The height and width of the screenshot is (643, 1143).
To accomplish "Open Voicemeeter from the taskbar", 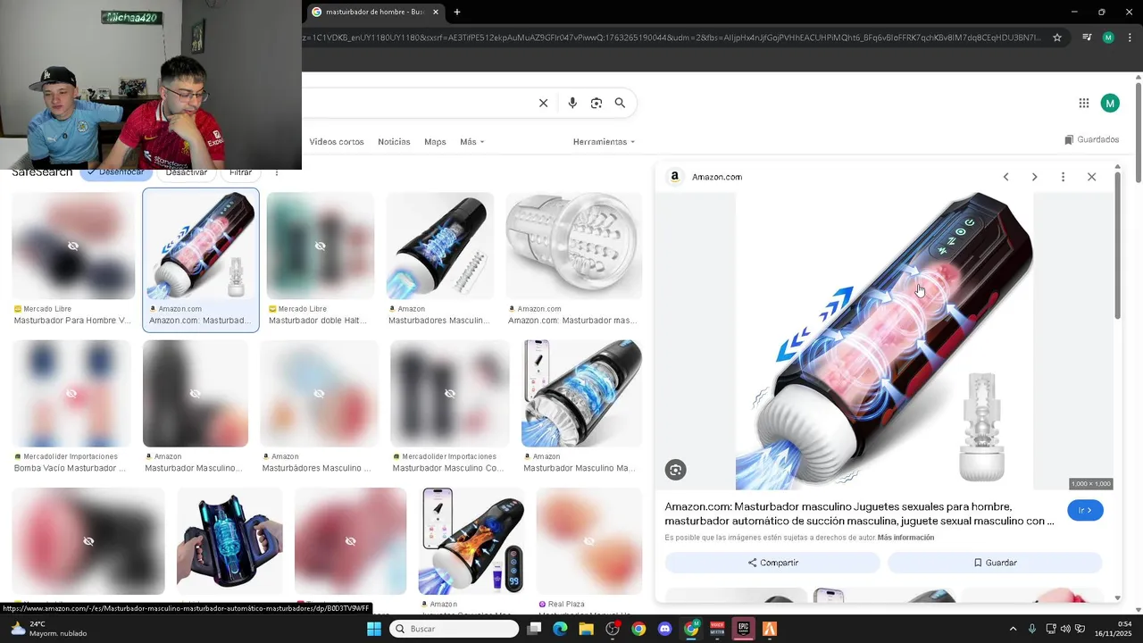I will click(x=717, y=629).
